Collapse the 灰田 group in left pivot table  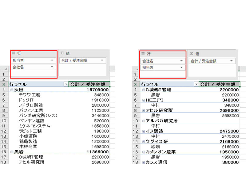click(x=12, y=90)
